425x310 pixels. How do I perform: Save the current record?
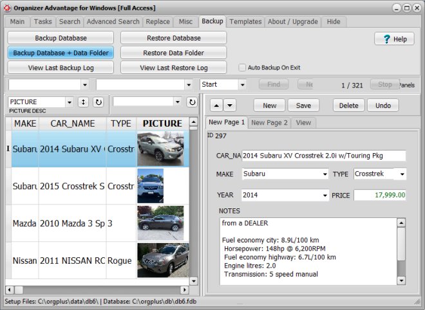coord(303,105)
